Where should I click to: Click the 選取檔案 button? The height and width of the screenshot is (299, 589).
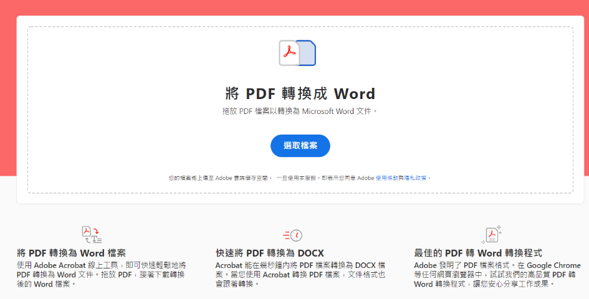coord(300,146)
